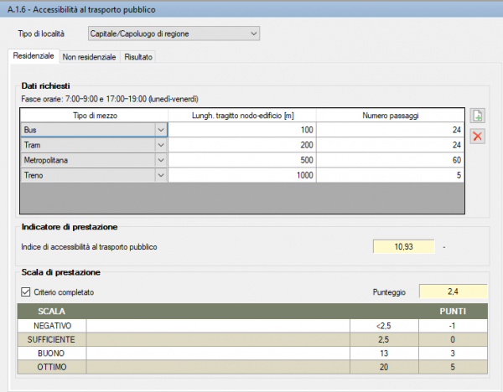
Task: Click the accessibility index field showing 10,93
Action: 403,246
